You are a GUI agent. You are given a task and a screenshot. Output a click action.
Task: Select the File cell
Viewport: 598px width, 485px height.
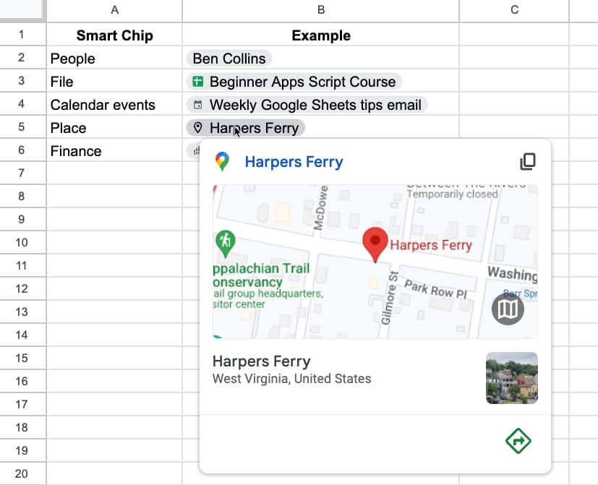tap(114, 81)
